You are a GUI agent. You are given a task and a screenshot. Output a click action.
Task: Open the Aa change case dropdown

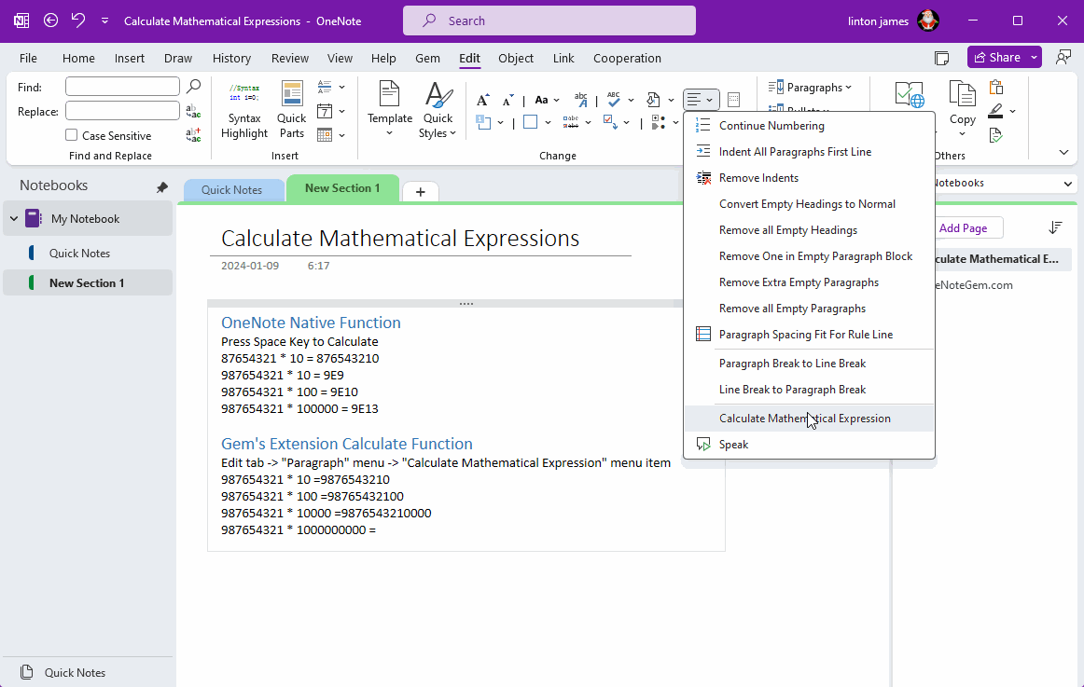547,100
